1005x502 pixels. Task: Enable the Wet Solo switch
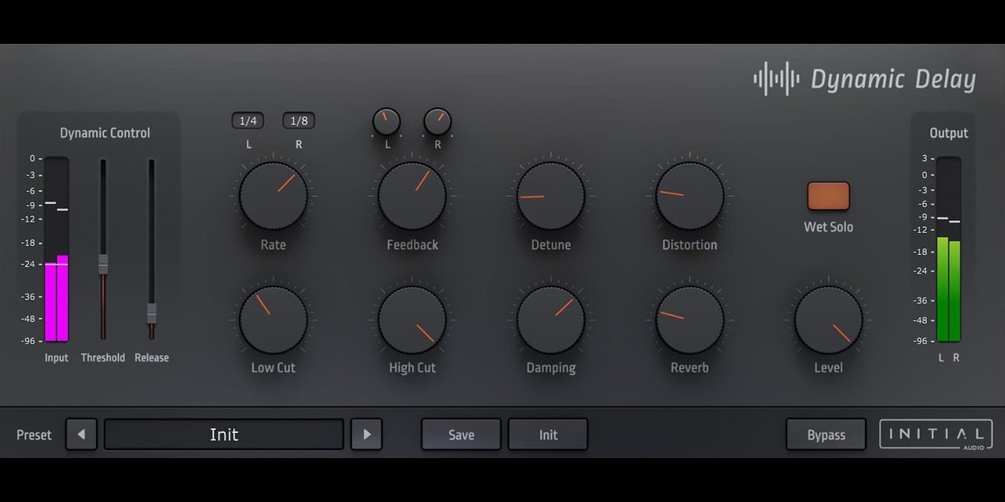tap(828, 196)
